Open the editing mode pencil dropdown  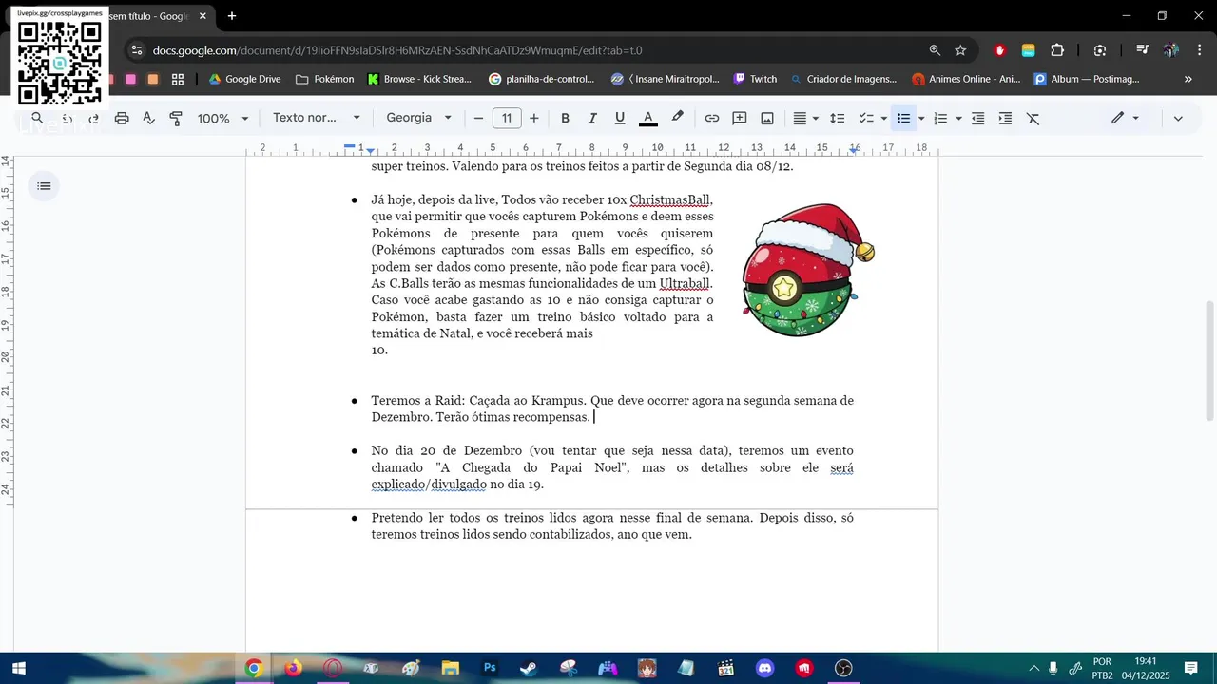1126,119
